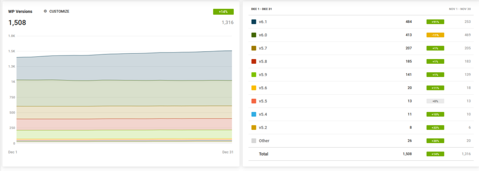
Task: Click the v5.9 light green color swatch
Action: pos(254,75)
